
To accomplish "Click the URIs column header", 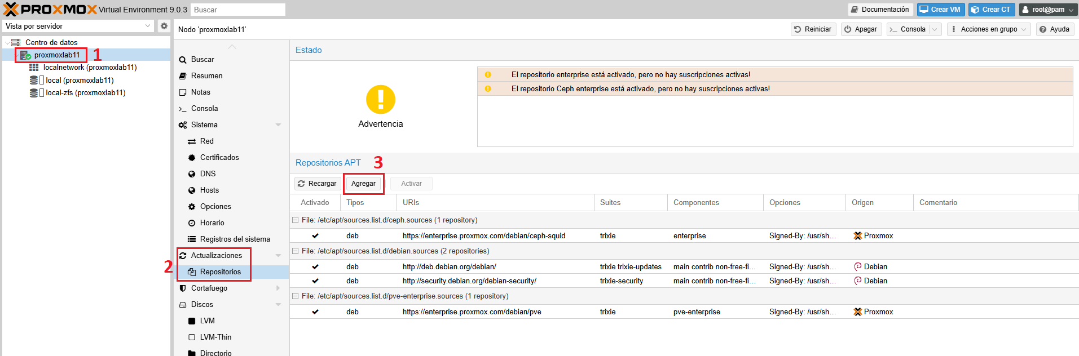I will tap(495, 203).
